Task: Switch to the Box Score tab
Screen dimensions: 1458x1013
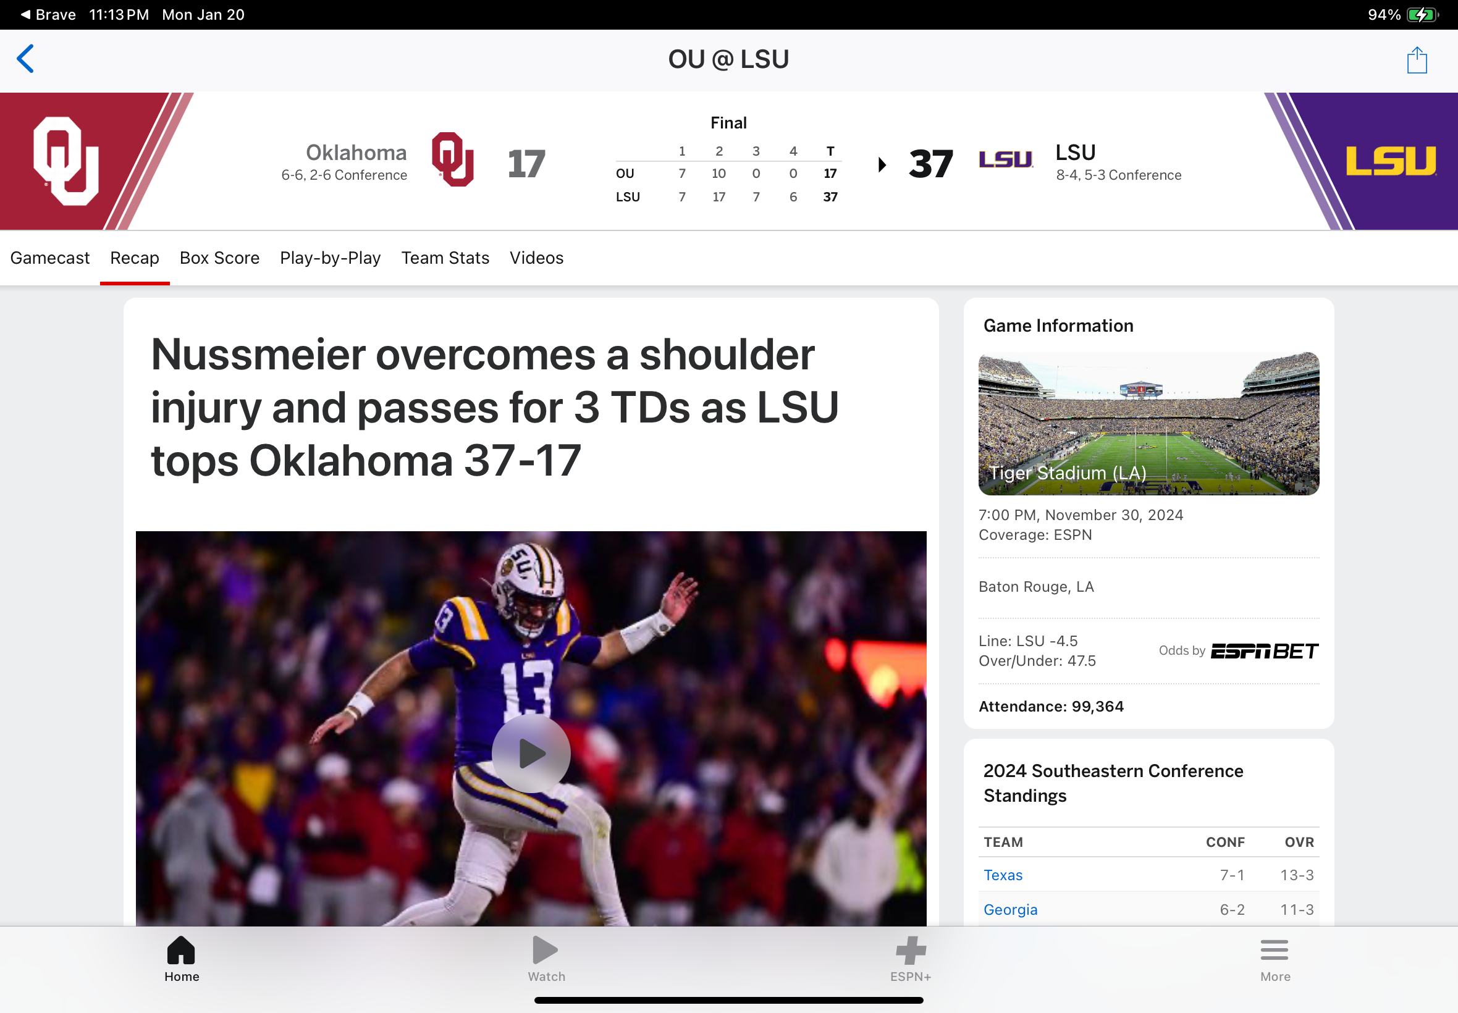Action: point(219,258)
